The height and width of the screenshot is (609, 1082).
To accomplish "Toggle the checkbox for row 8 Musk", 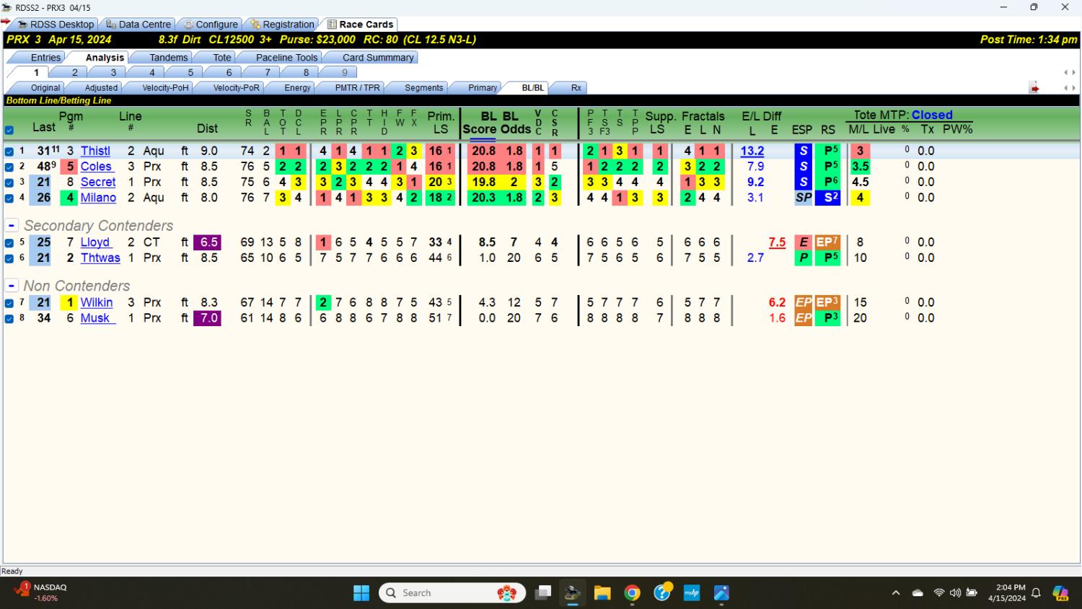I will tap(9, 318).
